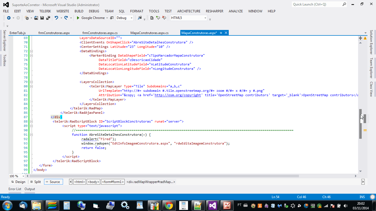Open the Debug configuration dropdown
The image size is (376, 211).
tap(131, 18)
